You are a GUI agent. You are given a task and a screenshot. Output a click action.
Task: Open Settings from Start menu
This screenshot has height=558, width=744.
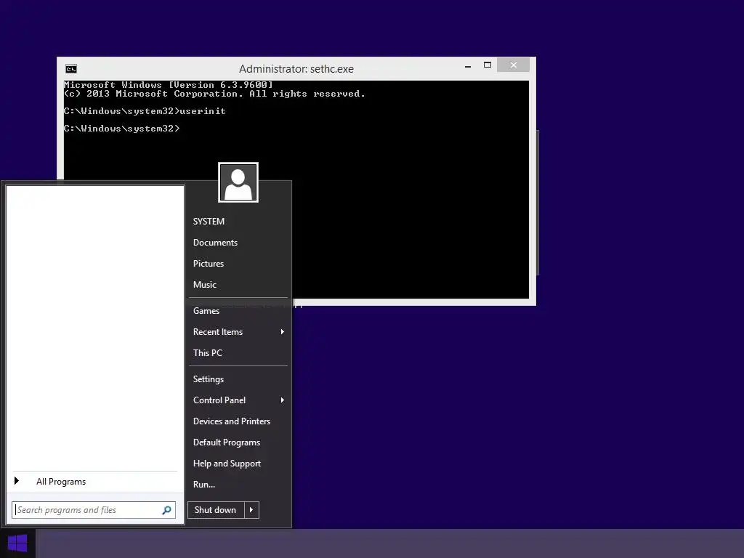(209, 379)
